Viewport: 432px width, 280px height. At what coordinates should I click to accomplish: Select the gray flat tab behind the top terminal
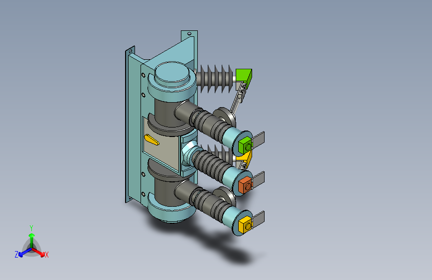point(258,140)
